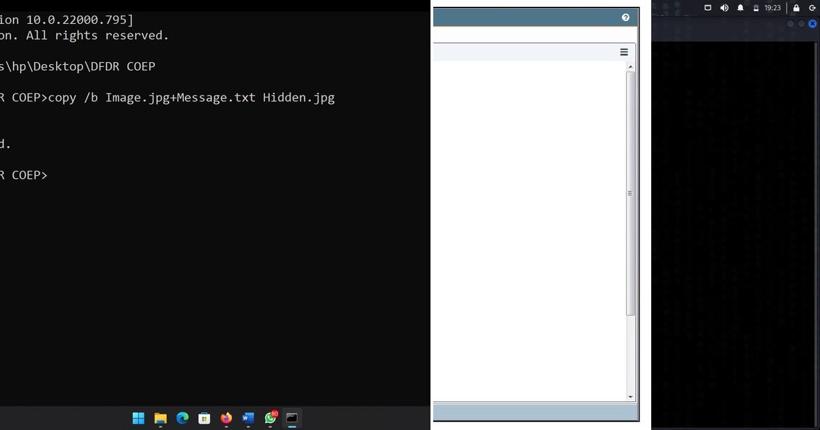
Task: Launch Microsoft Edge from the taskbar
Action: pos(182,418)
